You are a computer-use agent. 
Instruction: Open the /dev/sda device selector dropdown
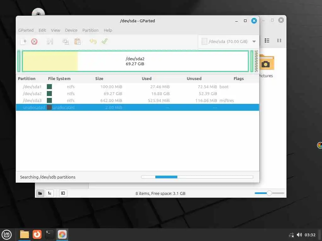[x=229, y=41]
